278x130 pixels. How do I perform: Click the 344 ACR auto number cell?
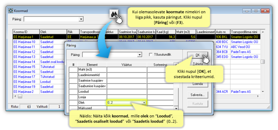[222, 92]
